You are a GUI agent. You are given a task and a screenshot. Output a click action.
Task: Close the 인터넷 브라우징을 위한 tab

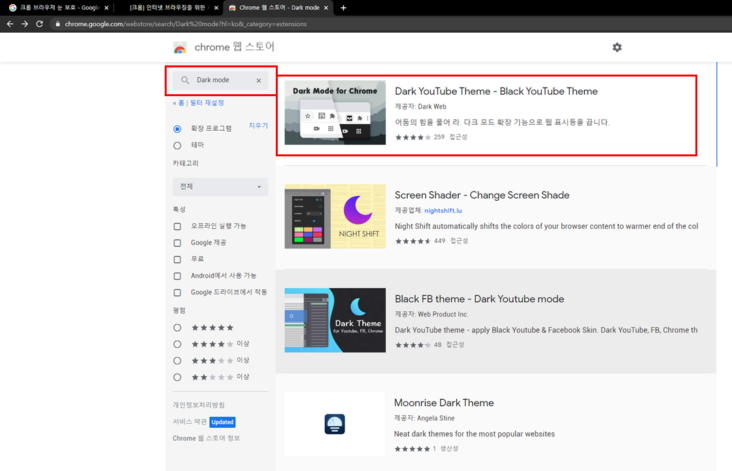216,7
